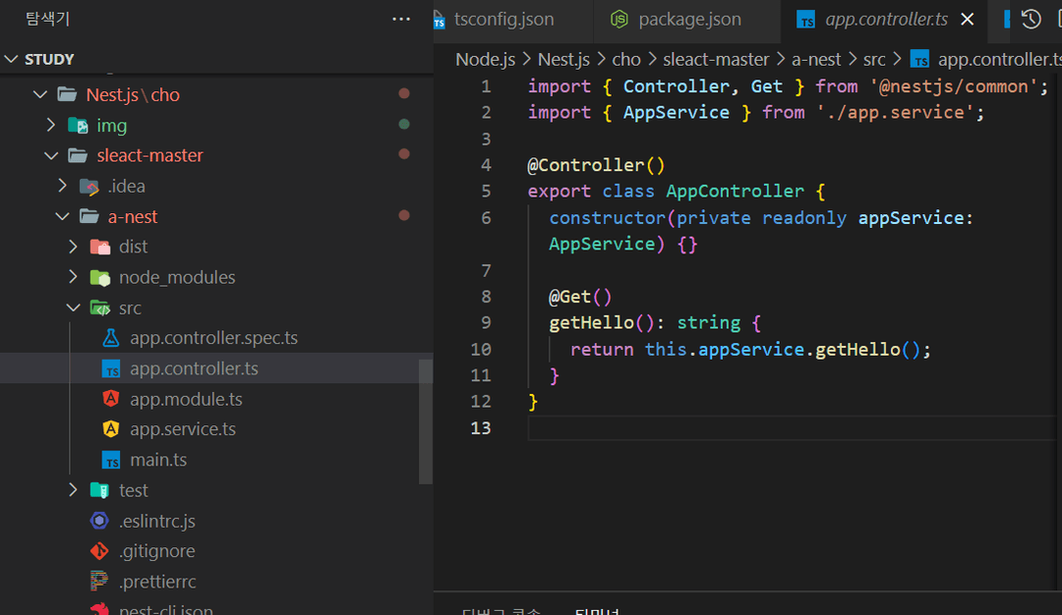Click the cho breadcrumb segment
The height and width of the screenshot is (615, 1062).
(626, 60)
